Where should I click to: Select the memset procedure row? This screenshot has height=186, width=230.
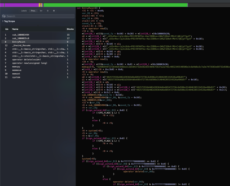click(x=38, y=74)
